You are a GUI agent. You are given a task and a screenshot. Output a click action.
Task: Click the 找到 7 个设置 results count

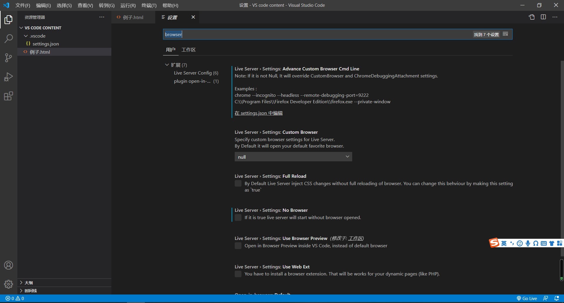[486, 34]
